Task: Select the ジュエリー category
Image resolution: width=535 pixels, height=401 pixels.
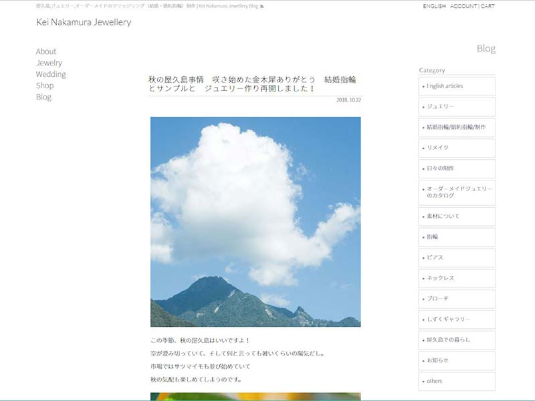Action: (457, 107)
